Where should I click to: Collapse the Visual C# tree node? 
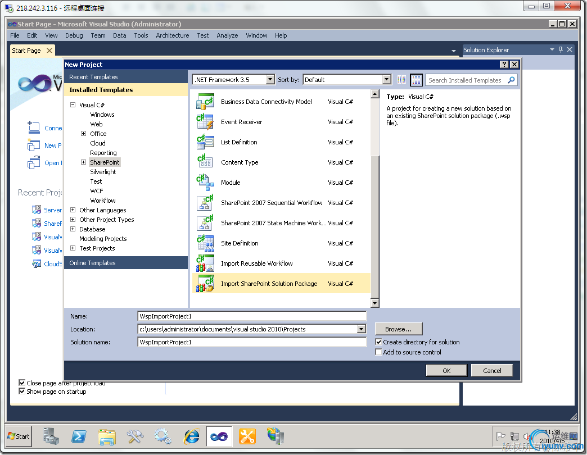[73, 105]
